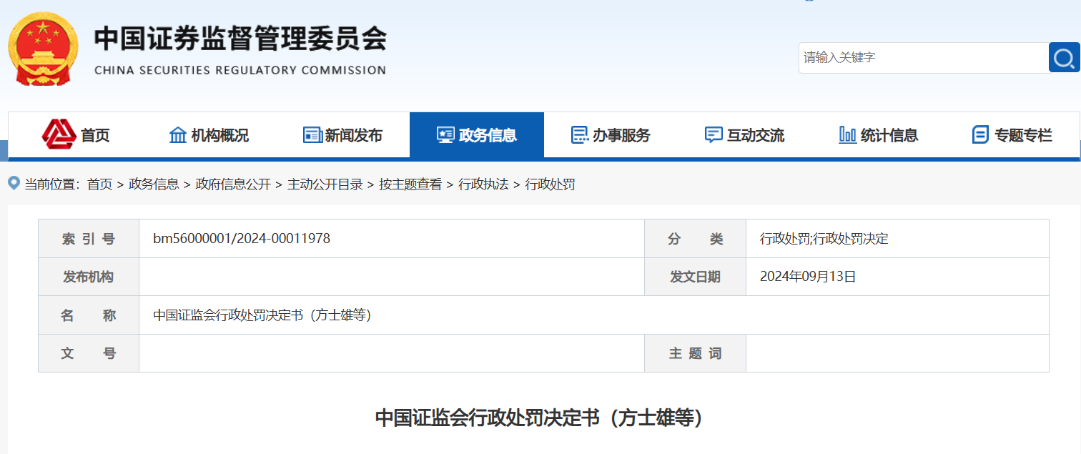Click the 办事服务 document icon
1081x454 pixels.
(579, 134)
